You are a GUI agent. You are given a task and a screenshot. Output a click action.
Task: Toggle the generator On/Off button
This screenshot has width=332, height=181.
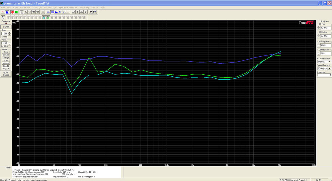[6, 27]
